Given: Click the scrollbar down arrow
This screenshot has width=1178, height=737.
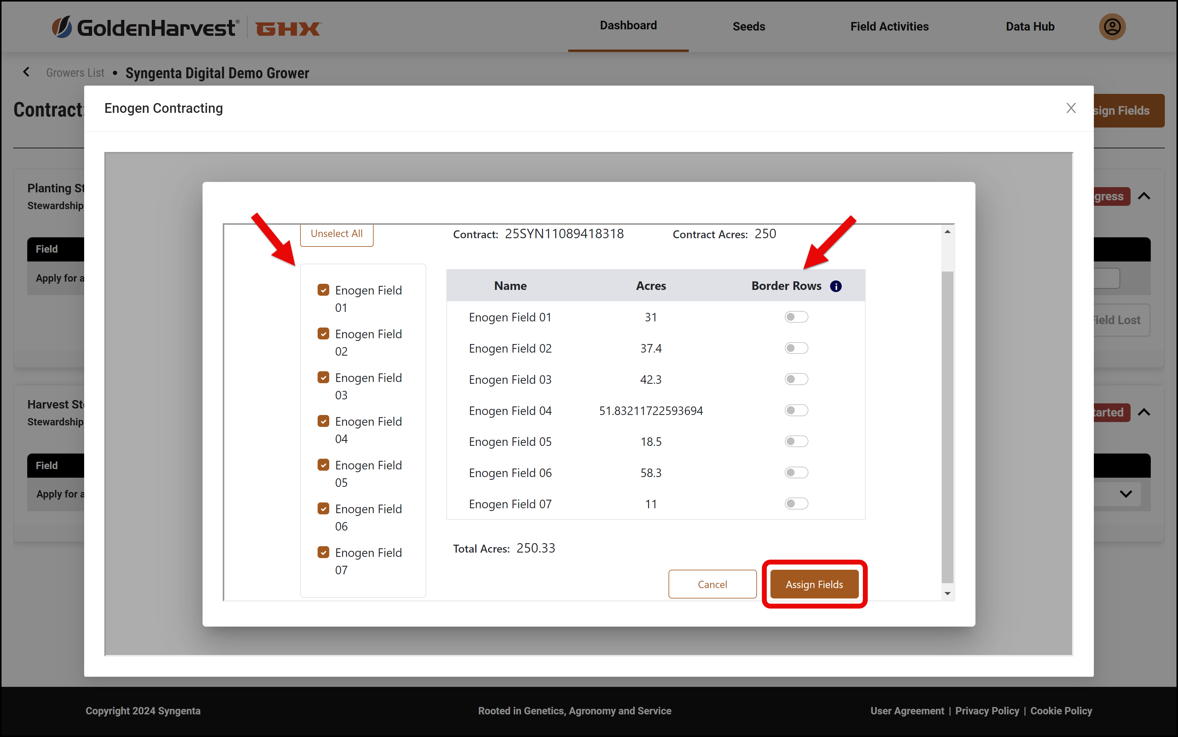Looking at the screenshot, I should 947,594.
